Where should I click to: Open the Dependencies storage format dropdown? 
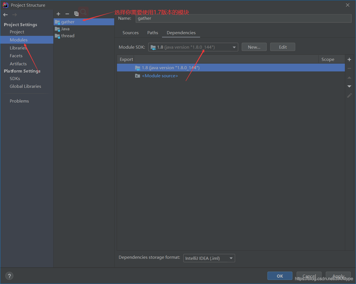[209, 258]
